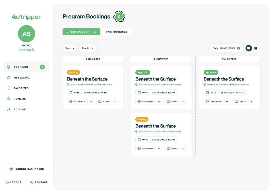273x194 pixels.
Task: Open the calendar icon in Date field
Action: point(239,48)
